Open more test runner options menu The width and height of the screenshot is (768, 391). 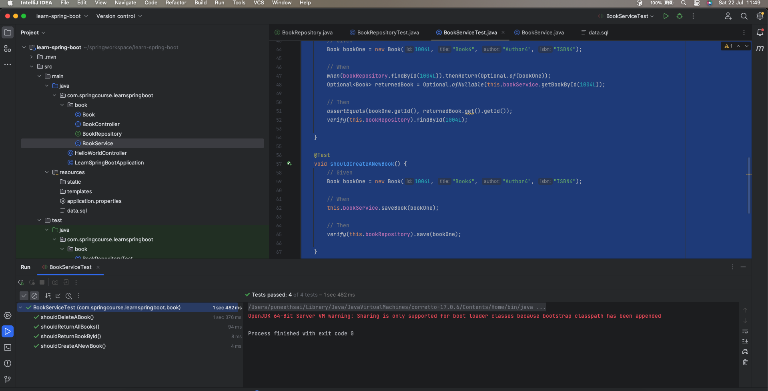79,296
